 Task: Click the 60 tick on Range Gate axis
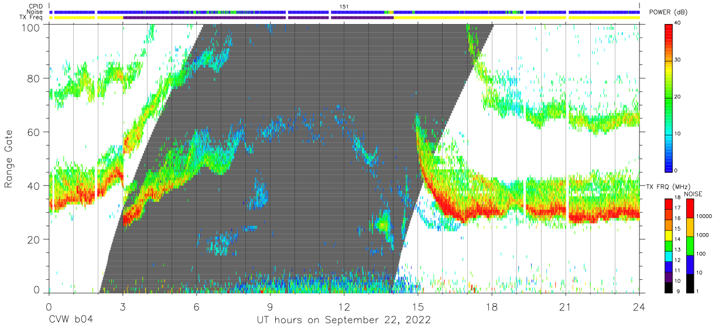[34, 132]
